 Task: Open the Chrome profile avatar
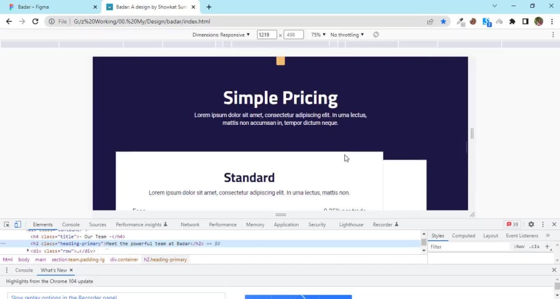[539, 21]
